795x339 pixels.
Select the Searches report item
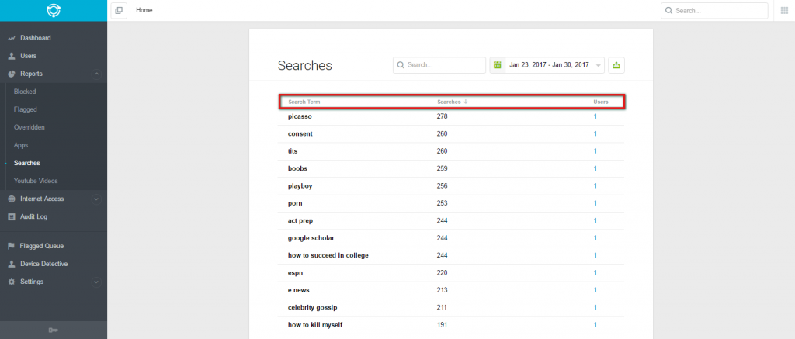pos(27,163)
